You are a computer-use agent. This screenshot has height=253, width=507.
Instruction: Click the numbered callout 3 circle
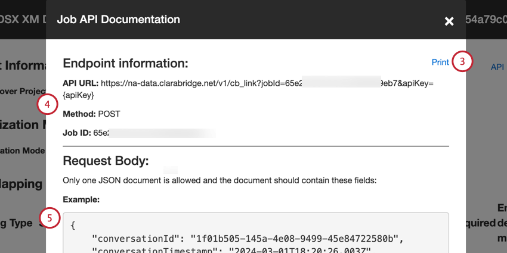coord(462,62)
